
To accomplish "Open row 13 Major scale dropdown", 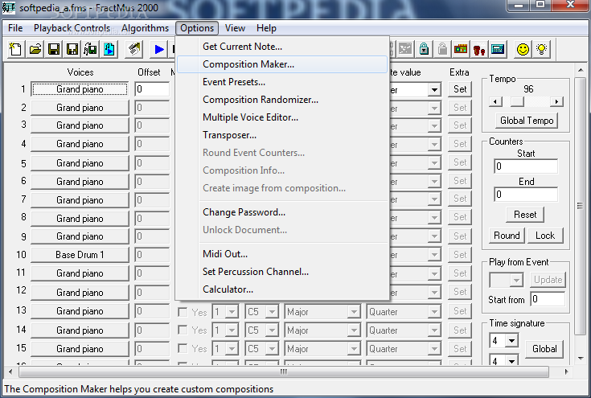I will [x=322, y=312].
